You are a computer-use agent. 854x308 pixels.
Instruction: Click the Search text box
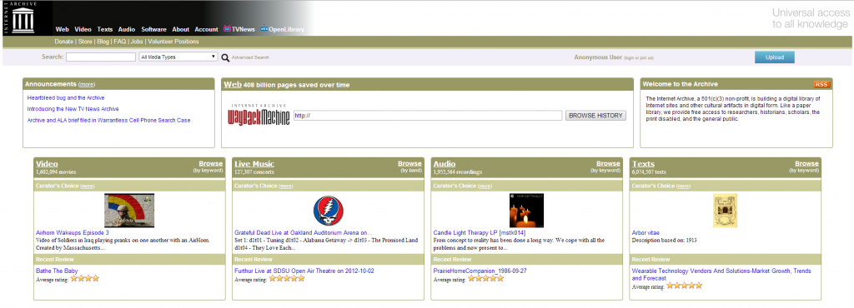(101, 57)
